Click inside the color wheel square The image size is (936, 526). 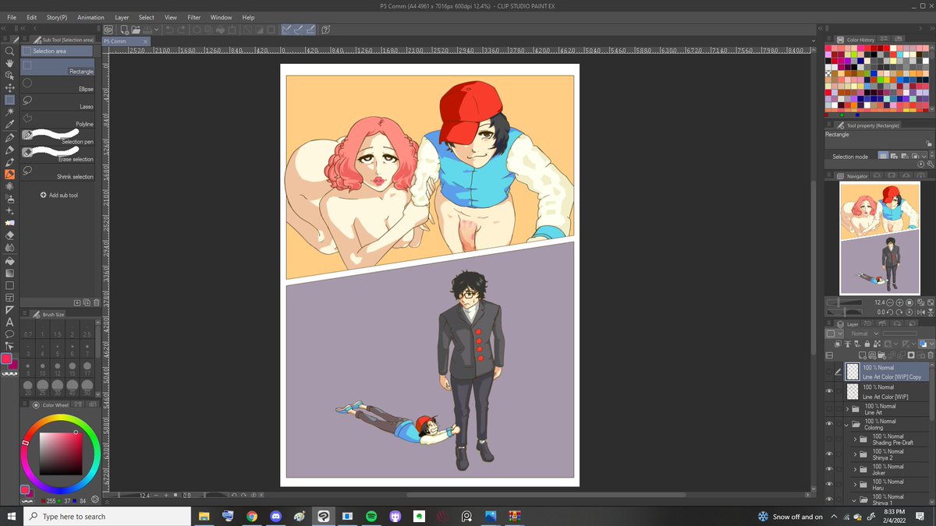(60, 452)
